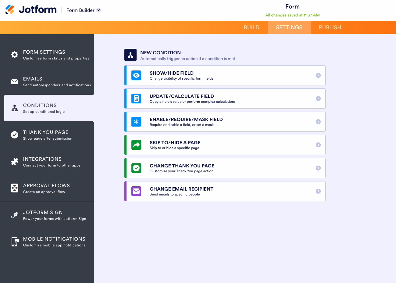Click the Conditions hierarchy icon in sidebar
The width and height of the screenshot is (396, 283).
pos(15,108)
